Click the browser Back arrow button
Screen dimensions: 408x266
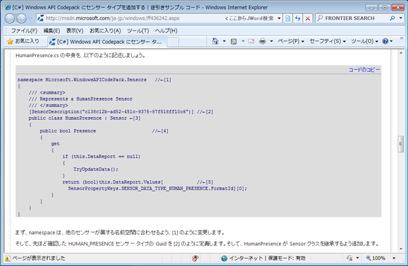(x=10, y=19)
